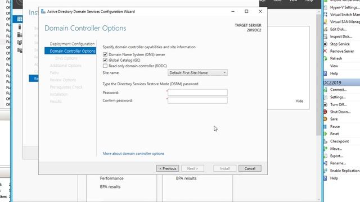Click Hide in Server Manager notification

point(299,101)
